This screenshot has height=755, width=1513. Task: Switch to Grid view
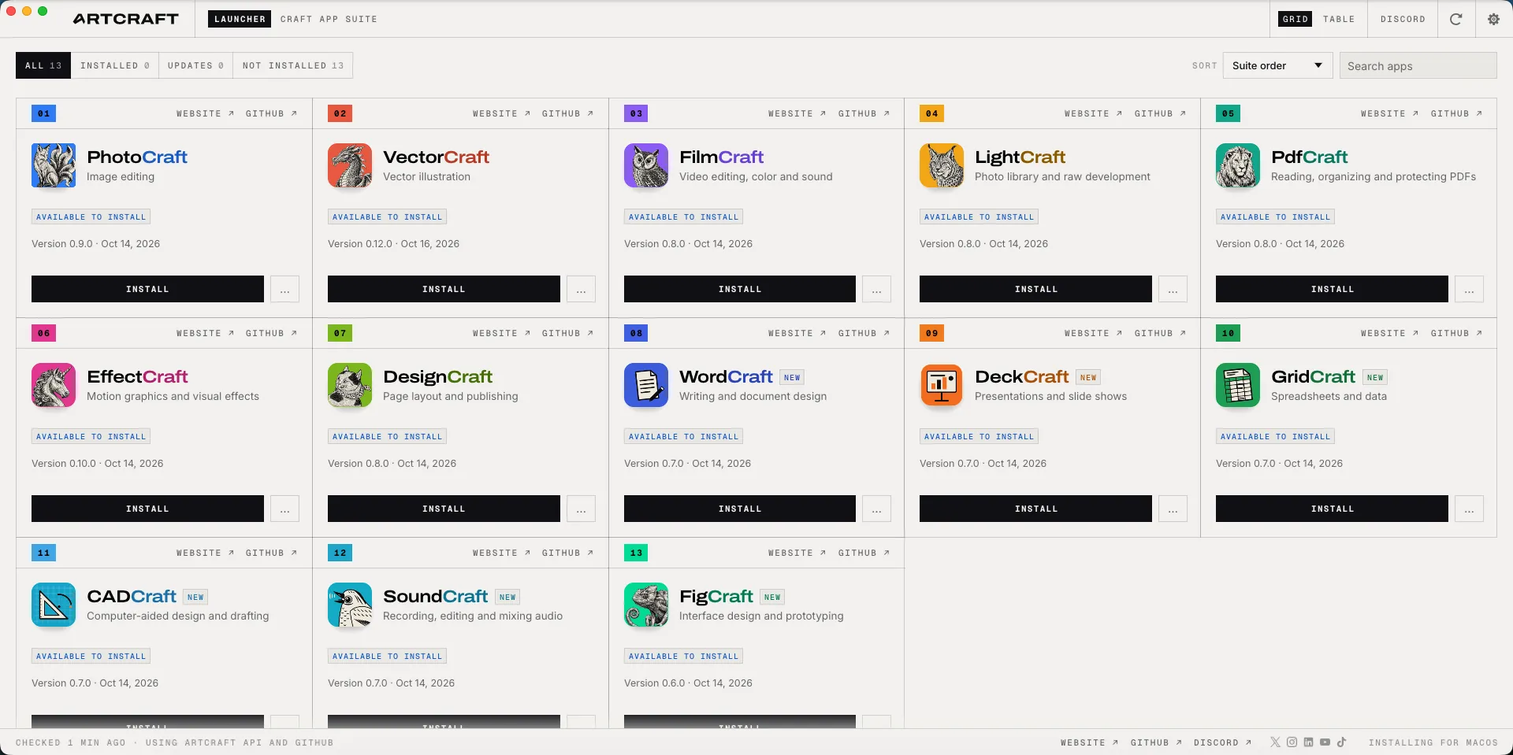(1296, 19)
